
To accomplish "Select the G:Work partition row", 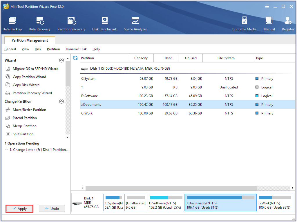I will click(188, 113).
